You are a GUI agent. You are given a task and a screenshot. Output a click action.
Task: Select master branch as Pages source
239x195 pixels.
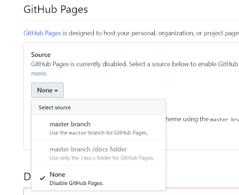(99, 128)
